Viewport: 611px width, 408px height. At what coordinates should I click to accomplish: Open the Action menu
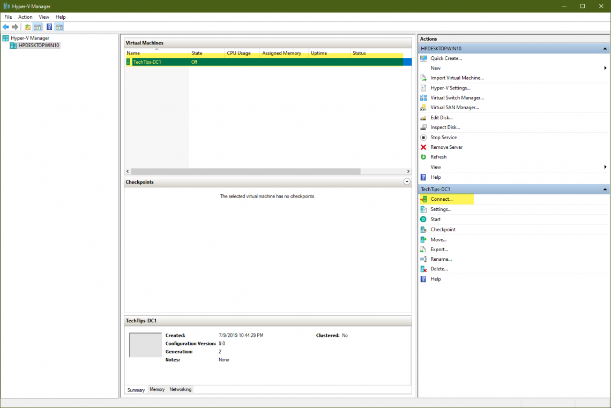point(25,17)
